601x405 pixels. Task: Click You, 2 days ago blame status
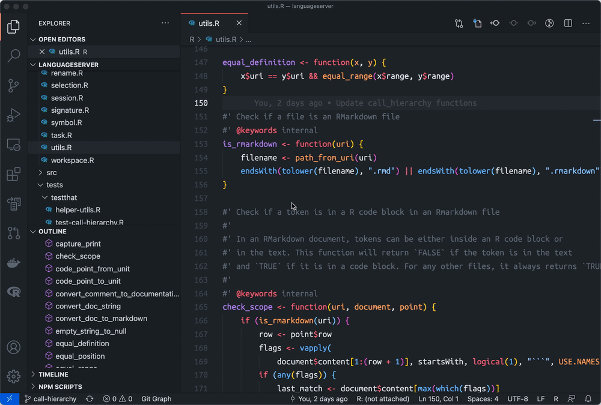pos(319,399)
